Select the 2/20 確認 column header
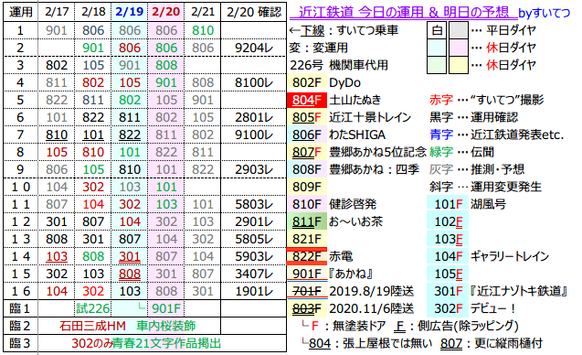 pyautogui.click(x=254, y=12)
